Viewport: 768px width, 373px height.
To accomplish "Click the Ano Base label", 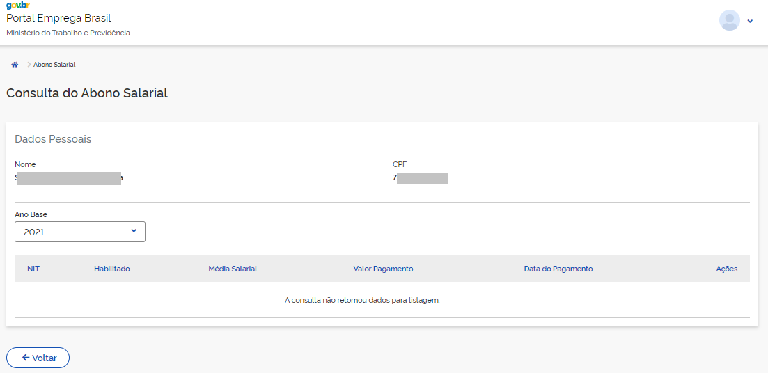I will pos(31,214).
